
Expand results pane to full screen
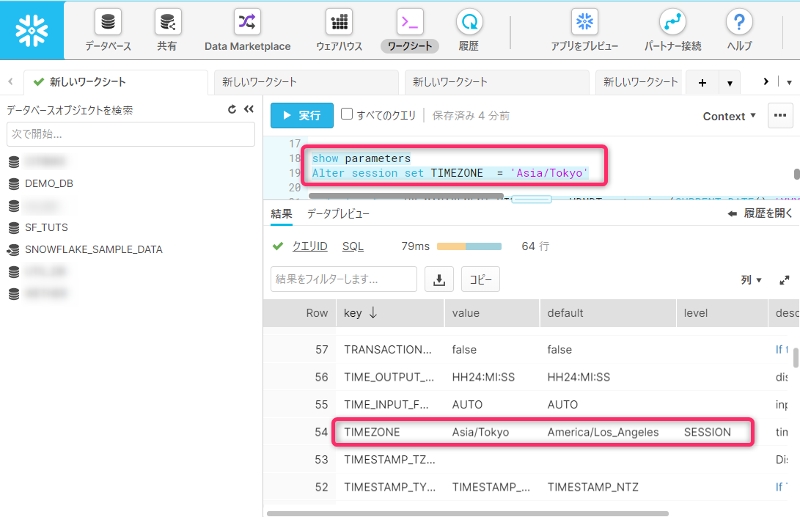[x=785, y=279]
